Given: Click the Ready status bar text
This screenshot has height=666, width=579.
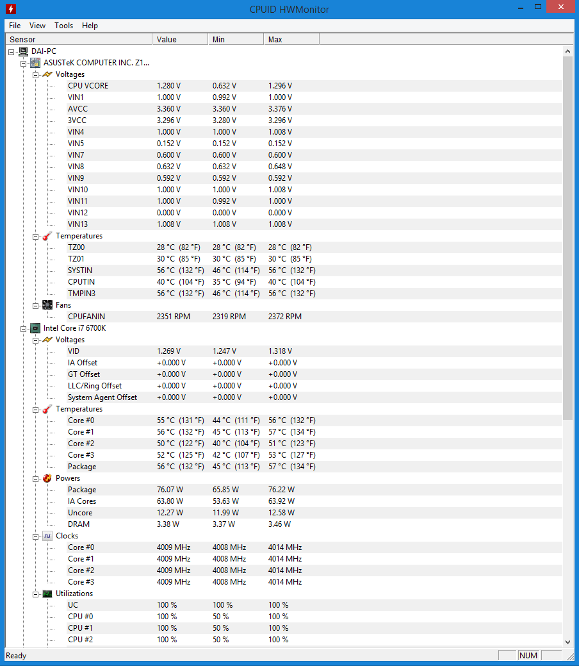Looking at the screenshot, I should (16, 655).
